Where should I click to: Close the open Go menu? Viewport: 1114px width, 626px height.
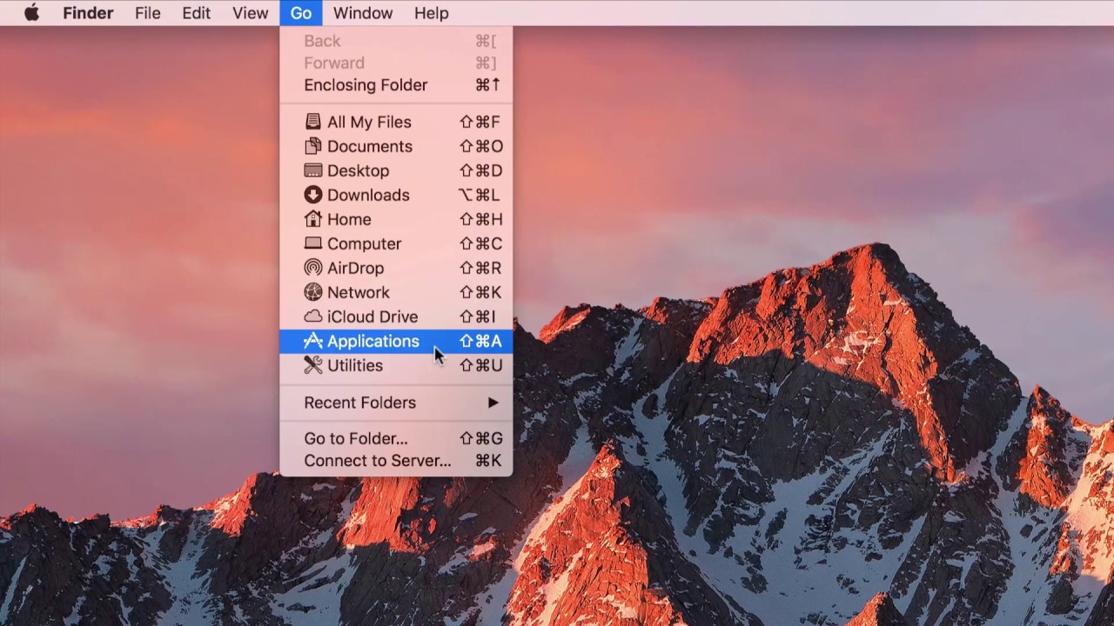pyautogui.click(x=301, y=13)
